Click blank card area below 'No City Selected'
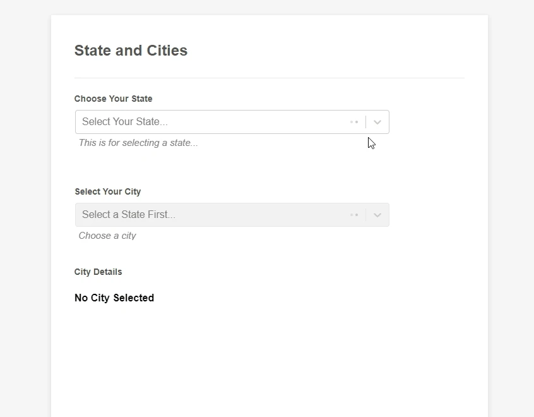This screenshot has width=534, height=417. [252, 360]
